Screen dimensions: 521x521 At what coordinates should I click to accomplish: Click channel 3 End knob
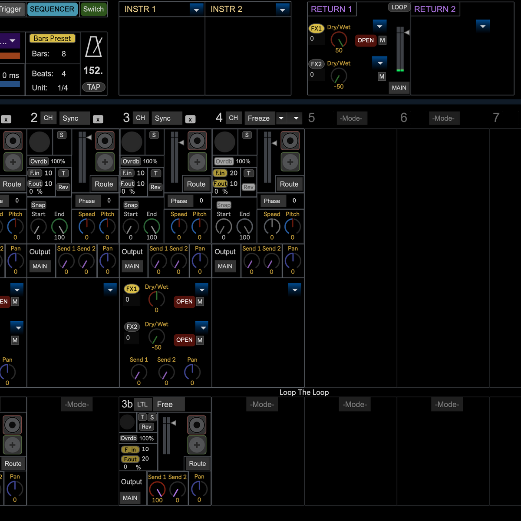click(152, 227)
